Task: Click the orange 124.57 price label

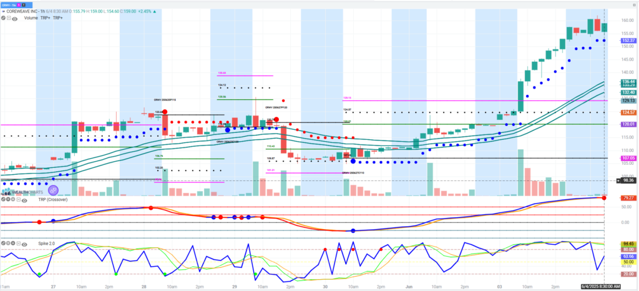Action: click(628, 112)
